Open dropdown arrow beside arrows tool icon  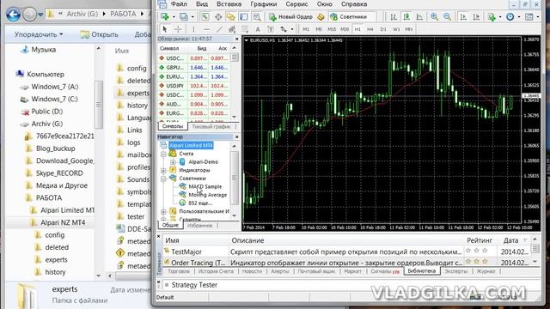point(292,29)
